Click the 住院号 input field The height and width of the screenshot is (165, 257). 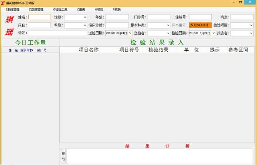point(200,17)
